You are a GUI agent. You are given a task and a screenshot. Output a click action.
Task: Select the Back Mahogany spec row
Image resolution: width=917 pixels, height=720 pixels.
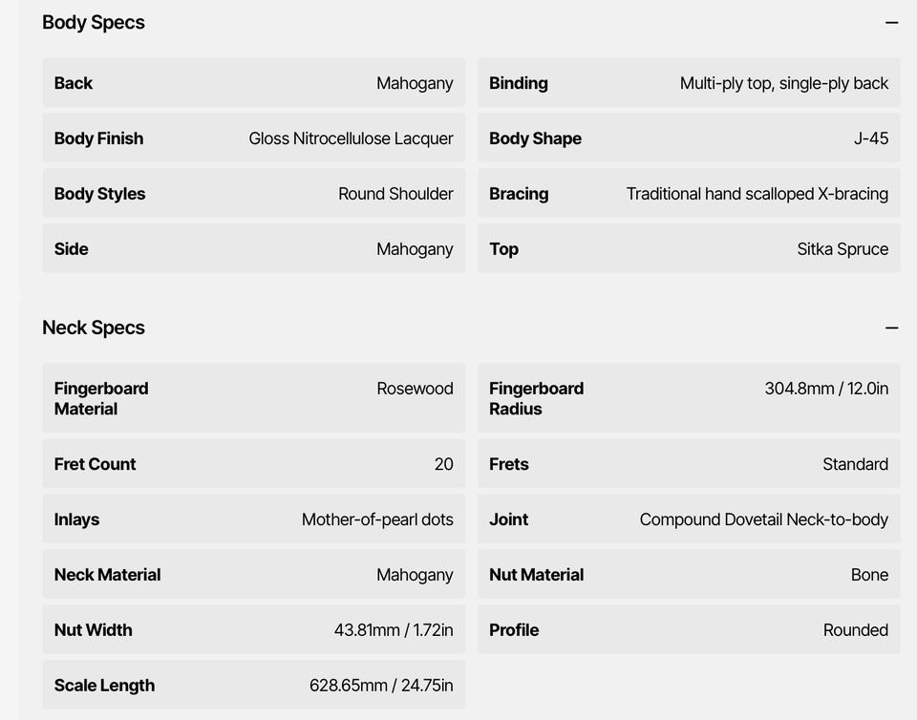(253, 83)
